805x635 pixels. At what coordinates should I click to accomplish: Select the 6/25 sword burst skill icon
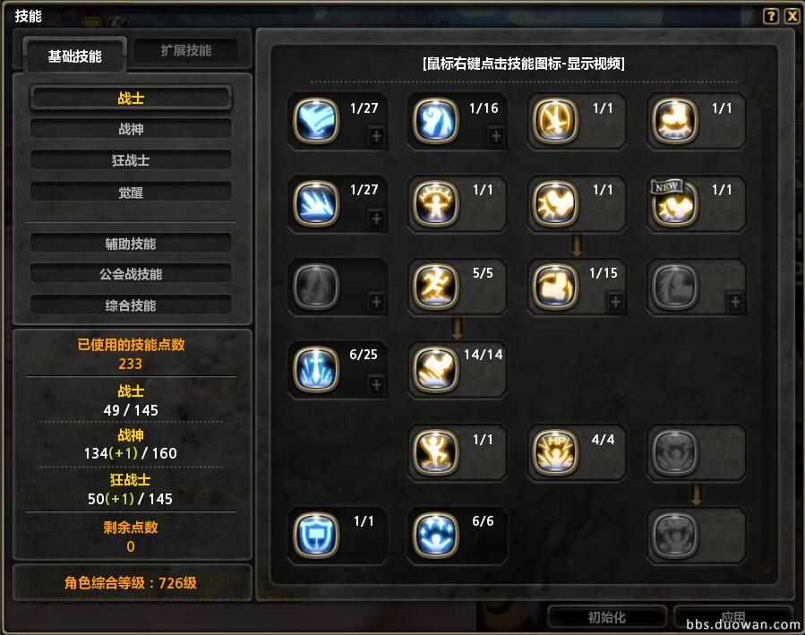point(316,370)
